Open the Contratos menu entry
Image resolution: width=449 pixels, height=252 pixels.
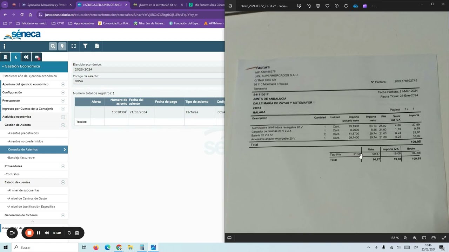point(12,174)
